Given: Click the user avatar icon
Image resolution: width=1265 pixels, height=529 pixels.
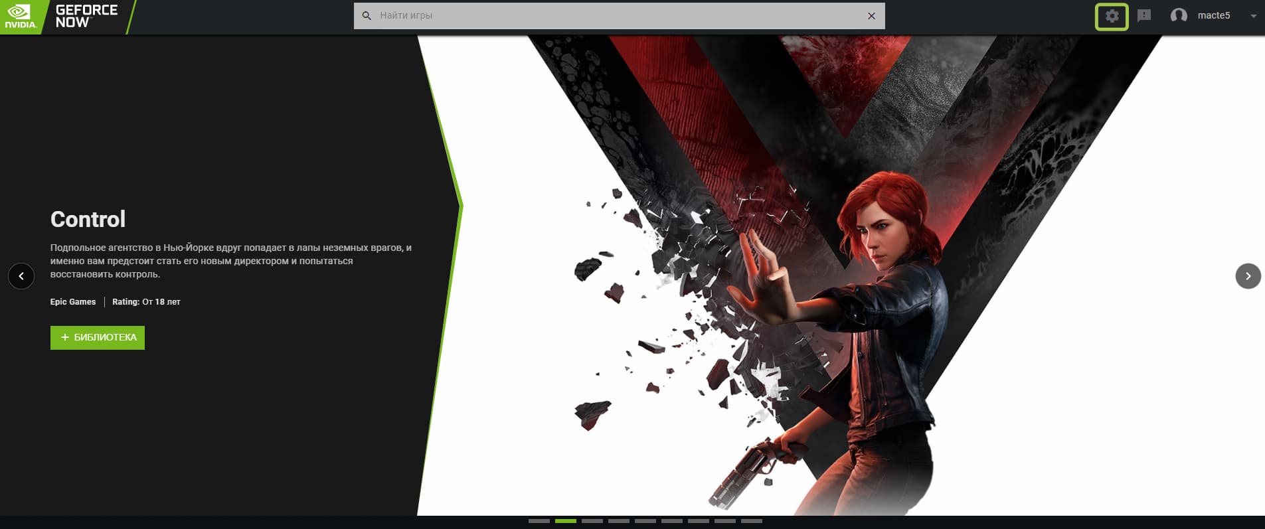Looking at the screenshot, I should tap(1179, 16).
